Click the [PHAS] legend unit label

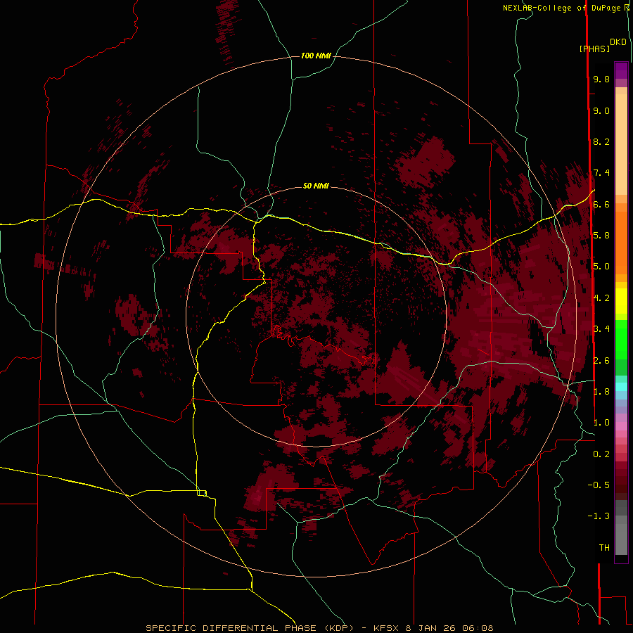point(594,49)
